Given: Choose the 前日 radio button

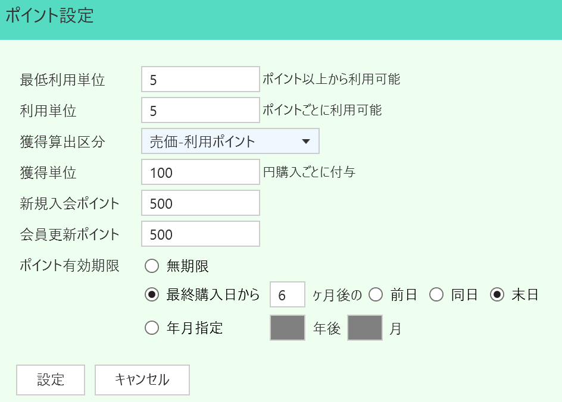Looking at the screenshot, I should click(x=376, y=294).
